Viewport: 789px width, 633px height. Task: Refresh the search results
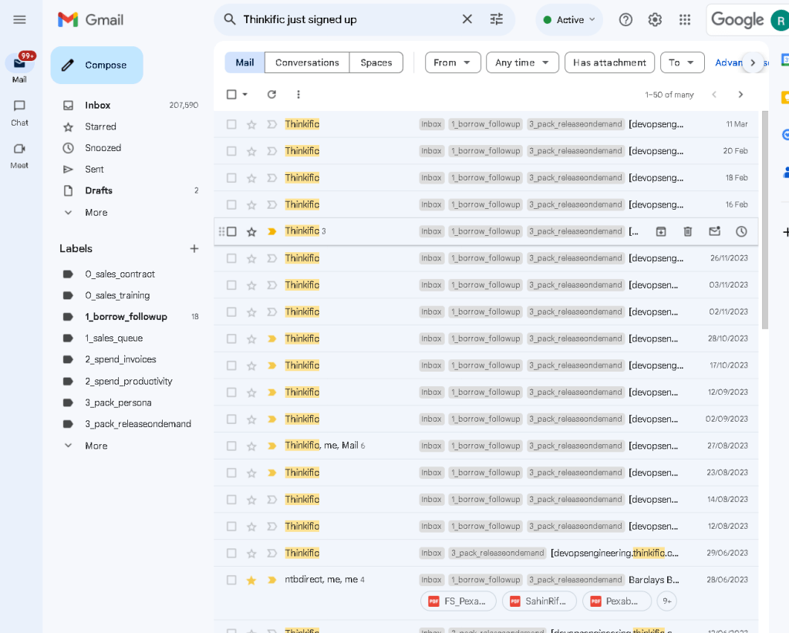[271, 94]
